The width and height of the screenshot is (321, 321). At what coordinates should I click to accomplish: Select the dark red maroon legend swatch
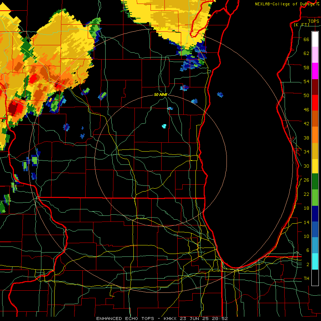[x=315, y=87]
